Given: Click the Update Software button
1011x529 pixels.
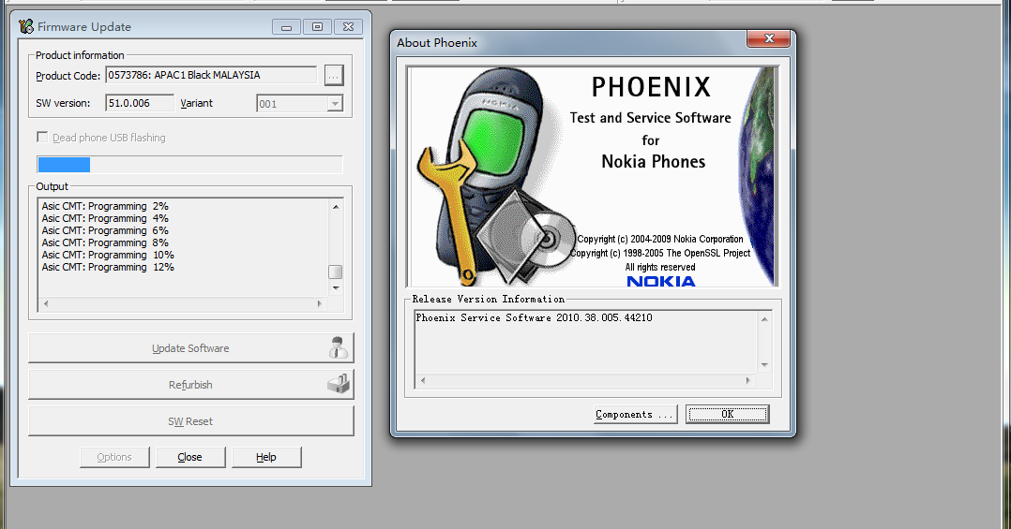Looking at the screenshot, I should coord(191,348).
